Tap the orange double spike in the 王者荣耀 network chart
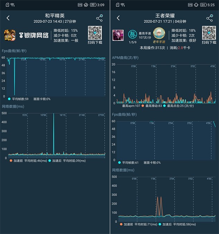The width and height of the screenshot is (219, 234). pos(159,207)
